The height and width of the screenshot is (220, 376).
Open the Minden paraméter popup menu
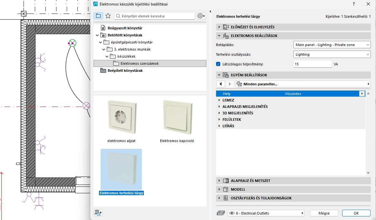[302, 84]
